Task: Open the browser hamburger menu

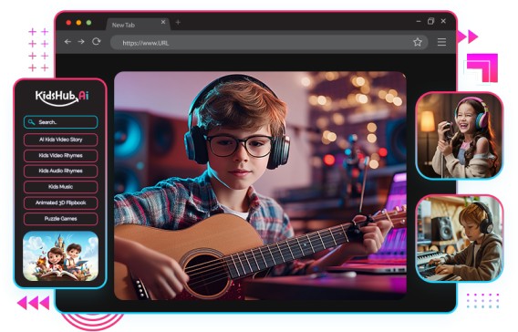Action: coord(441,42)
